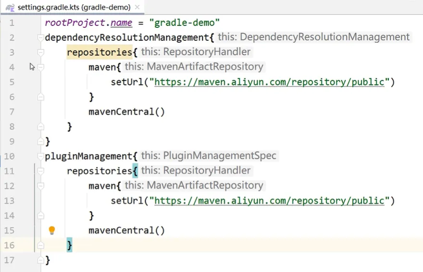Click fold end marker on line 17
The width and height of the screenshot is (423, 272).
click(40, 260)
